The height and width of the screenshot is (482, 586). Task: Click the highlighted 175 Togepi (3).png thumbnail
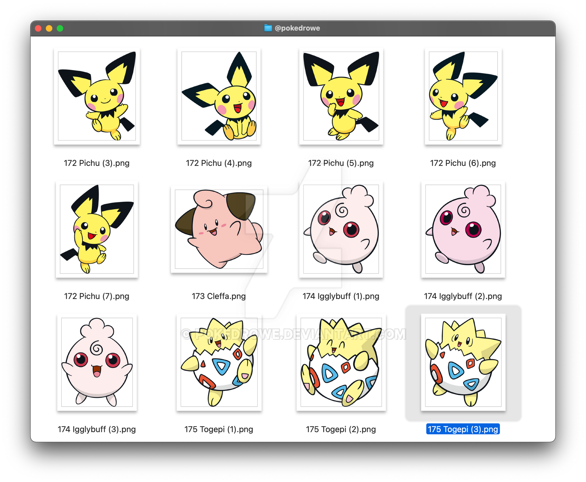(x=463, y=362)
